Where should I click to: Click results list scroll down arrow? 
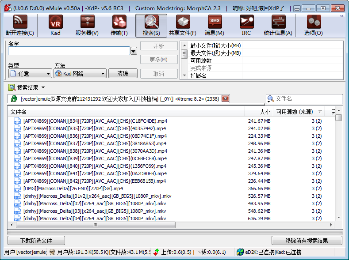pyautogui.click(x=338, y=218)
